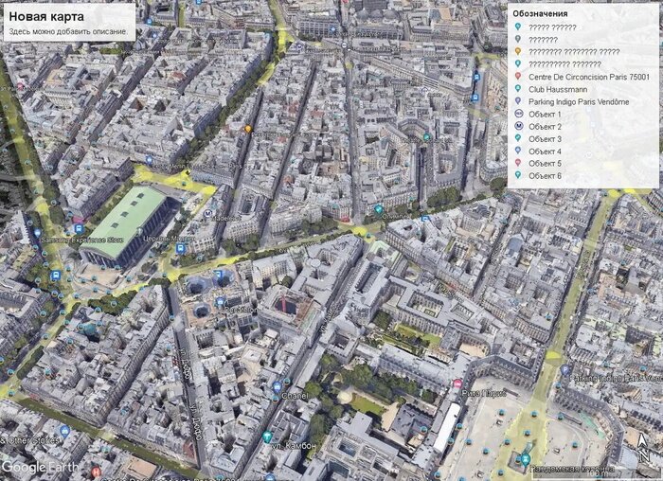Click Объект 6 in the legend

[x=545, y=176]
